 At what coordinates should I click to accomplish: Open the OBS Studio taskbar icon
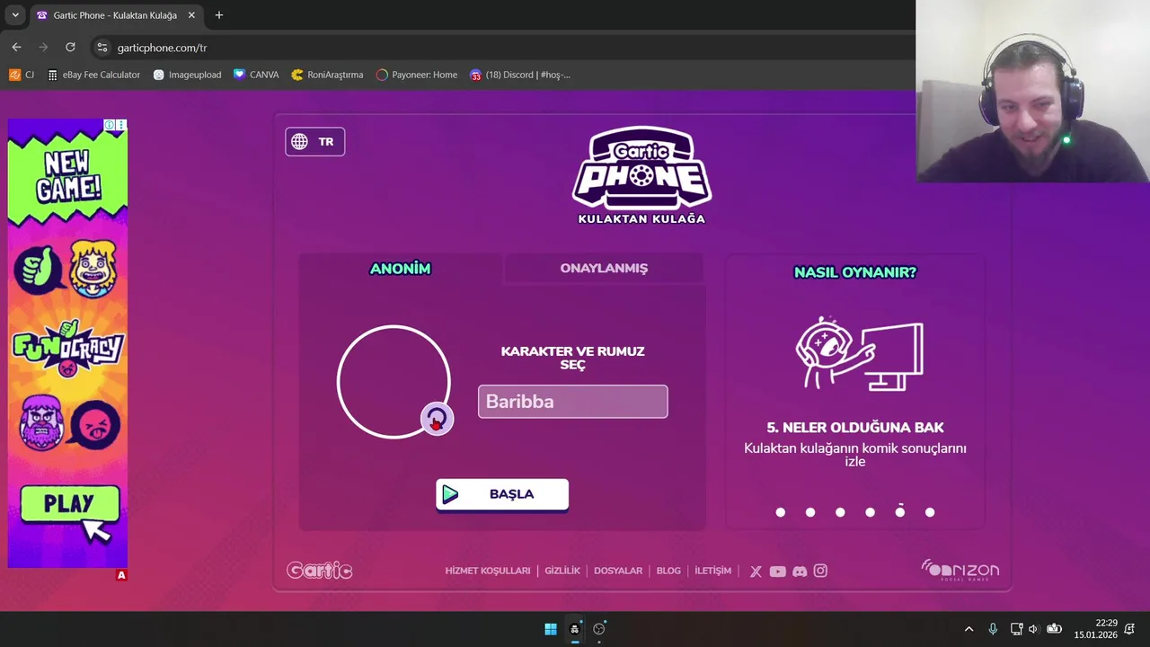pyautogui.click(x=599, y=629)
